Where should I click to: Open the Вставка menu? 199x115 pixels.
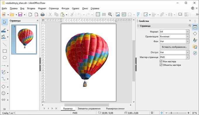(31, 8)
